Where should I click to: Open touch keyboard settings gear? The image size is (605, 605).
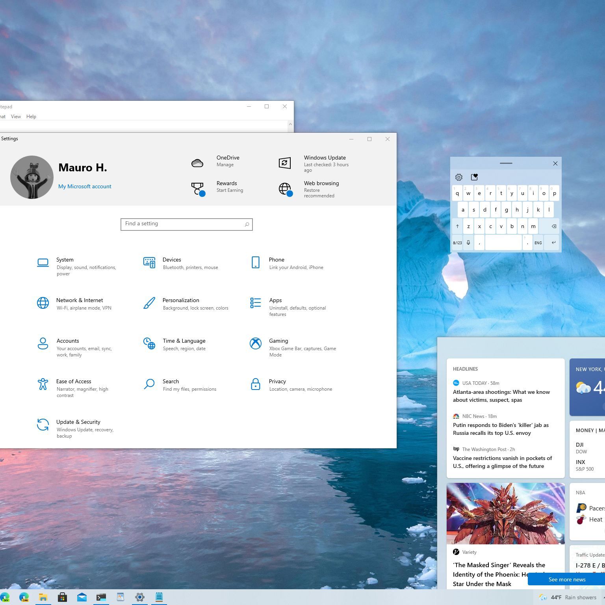(x=459, y=177)
